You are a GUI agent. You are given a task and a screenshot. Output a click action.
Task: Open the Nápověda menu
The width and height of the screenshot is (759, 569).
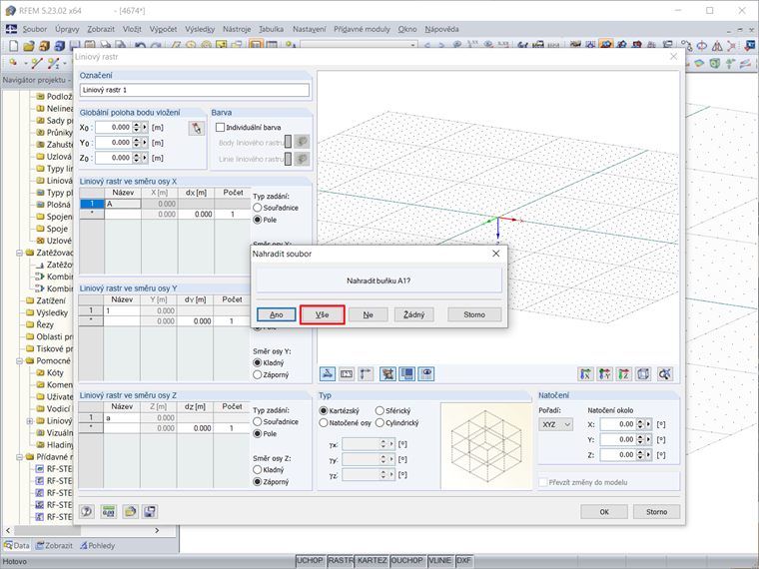pyautogui.click(x=441, y=29)
